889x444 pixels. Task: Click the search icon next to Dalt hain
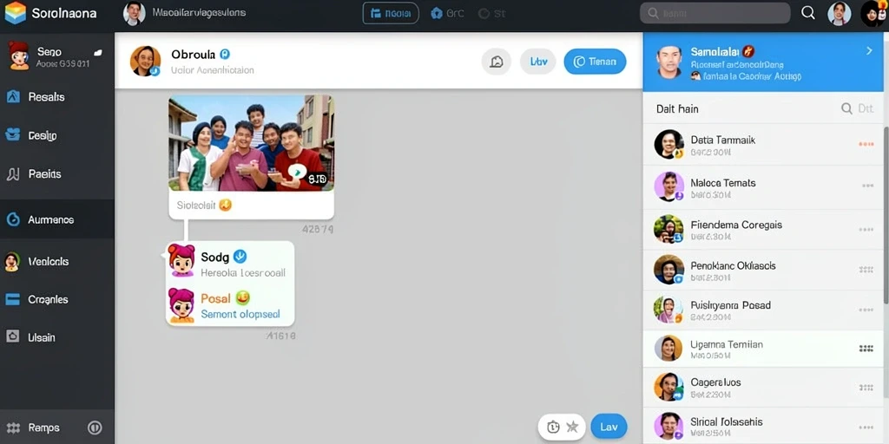point(846,108)
